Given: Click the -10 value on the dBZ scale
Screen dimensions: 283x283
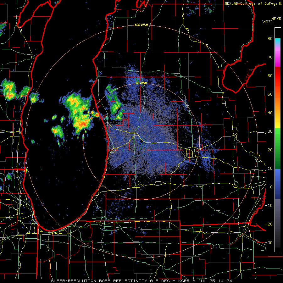Looking at the screenshot, I should pyautogui.click(x=269, y=205).
